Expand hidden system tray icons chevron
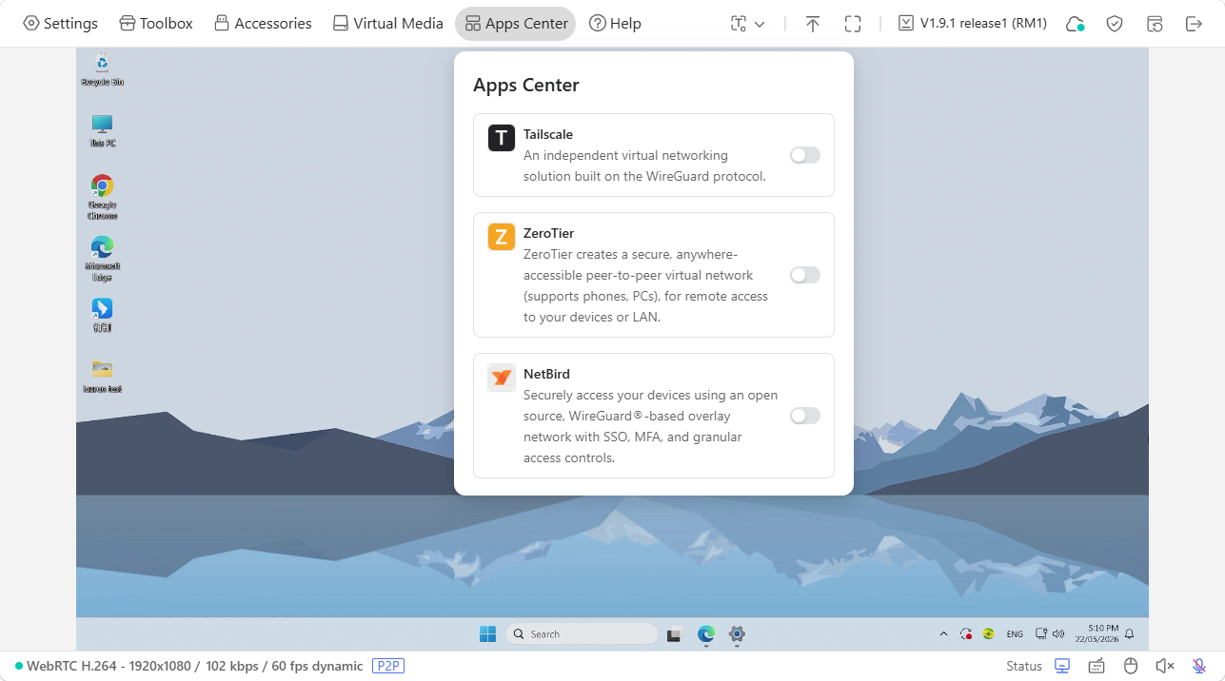Image resolution: width=1225 pixels, height=681 pixels. (943, 633)
